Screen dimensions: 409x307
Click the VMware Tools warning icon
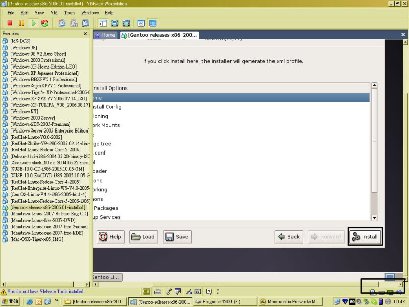coord(4,292)
